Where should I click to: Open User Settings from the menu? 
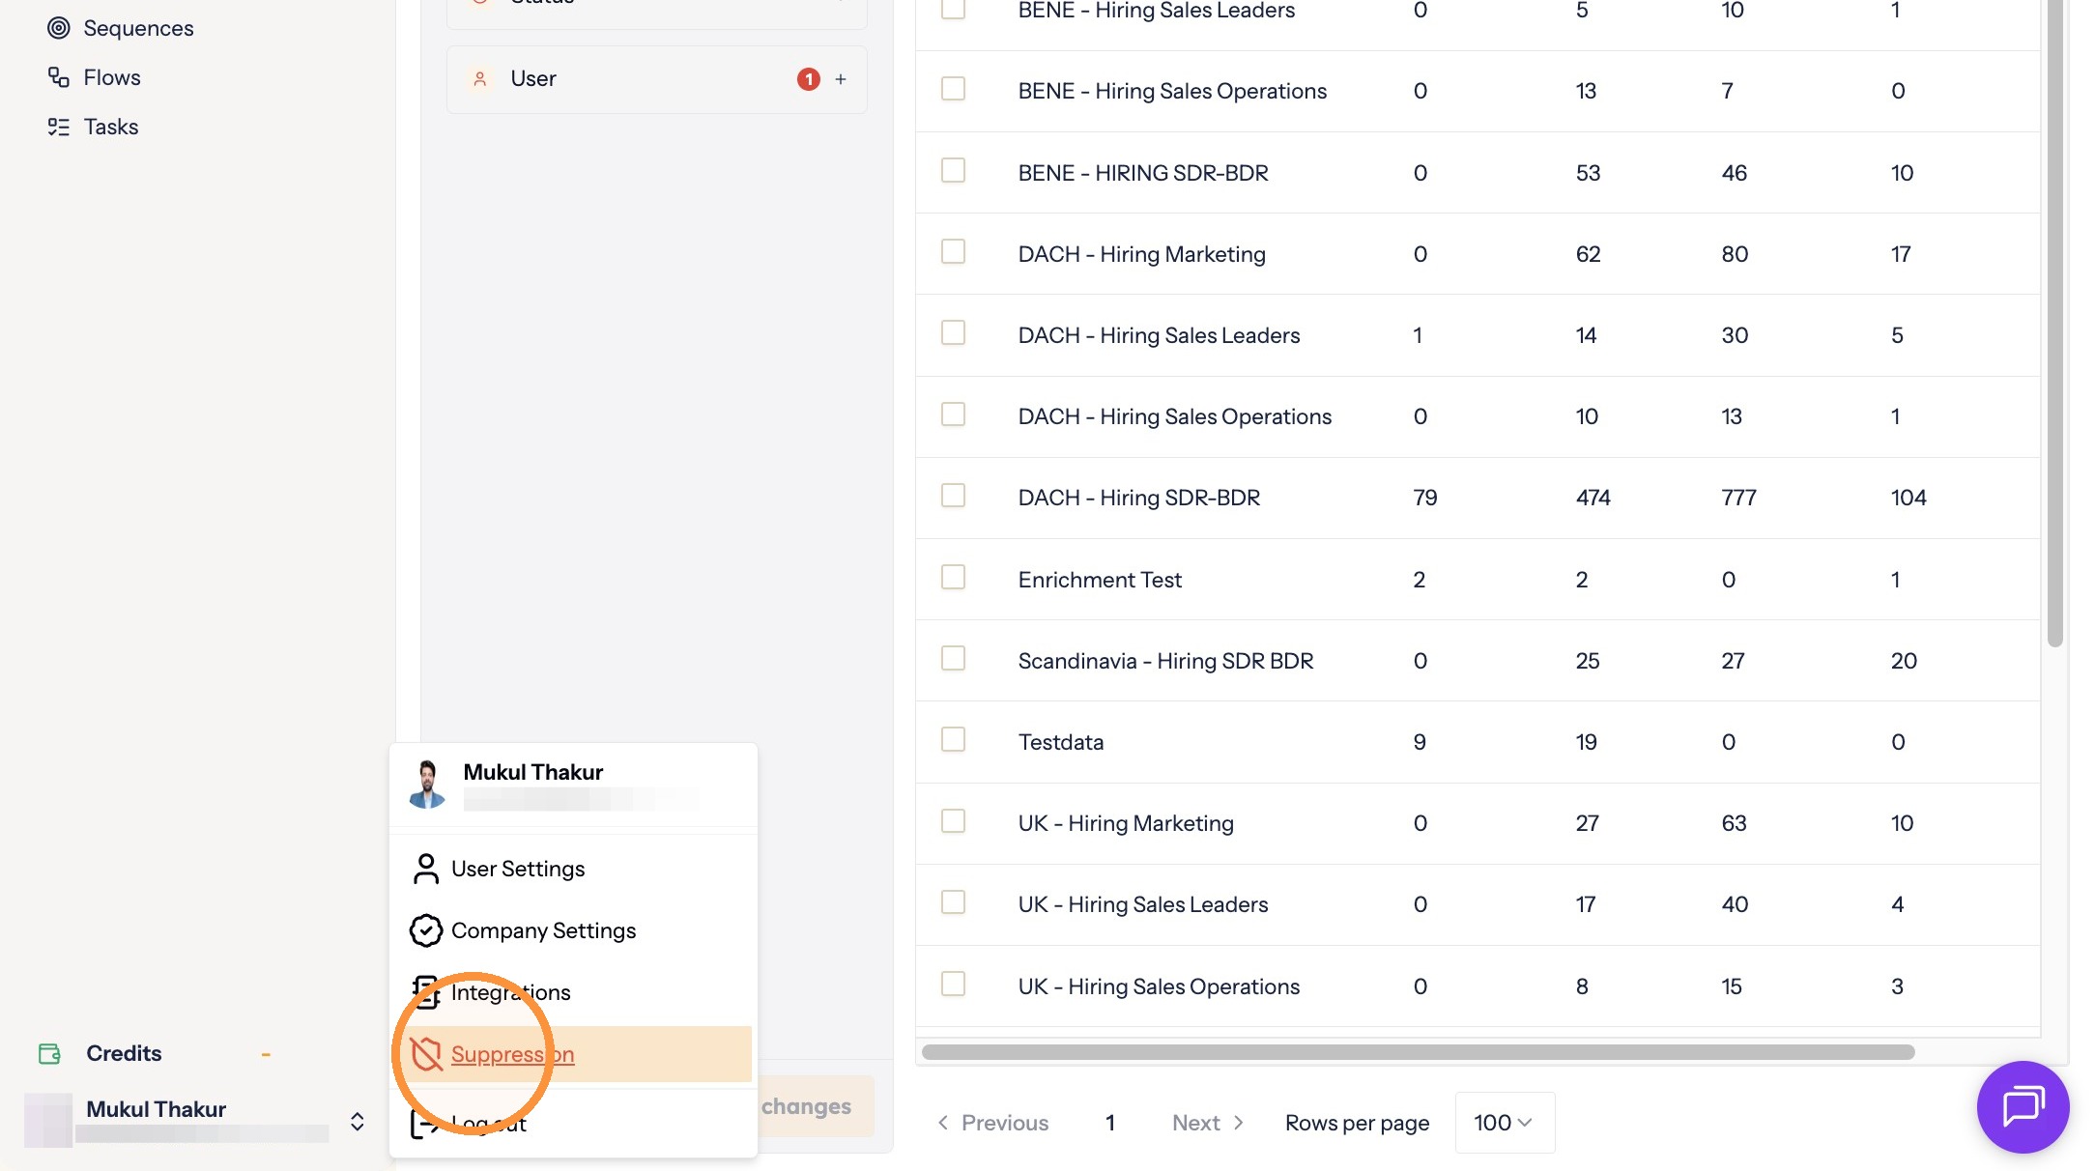(x=572, y=869)
